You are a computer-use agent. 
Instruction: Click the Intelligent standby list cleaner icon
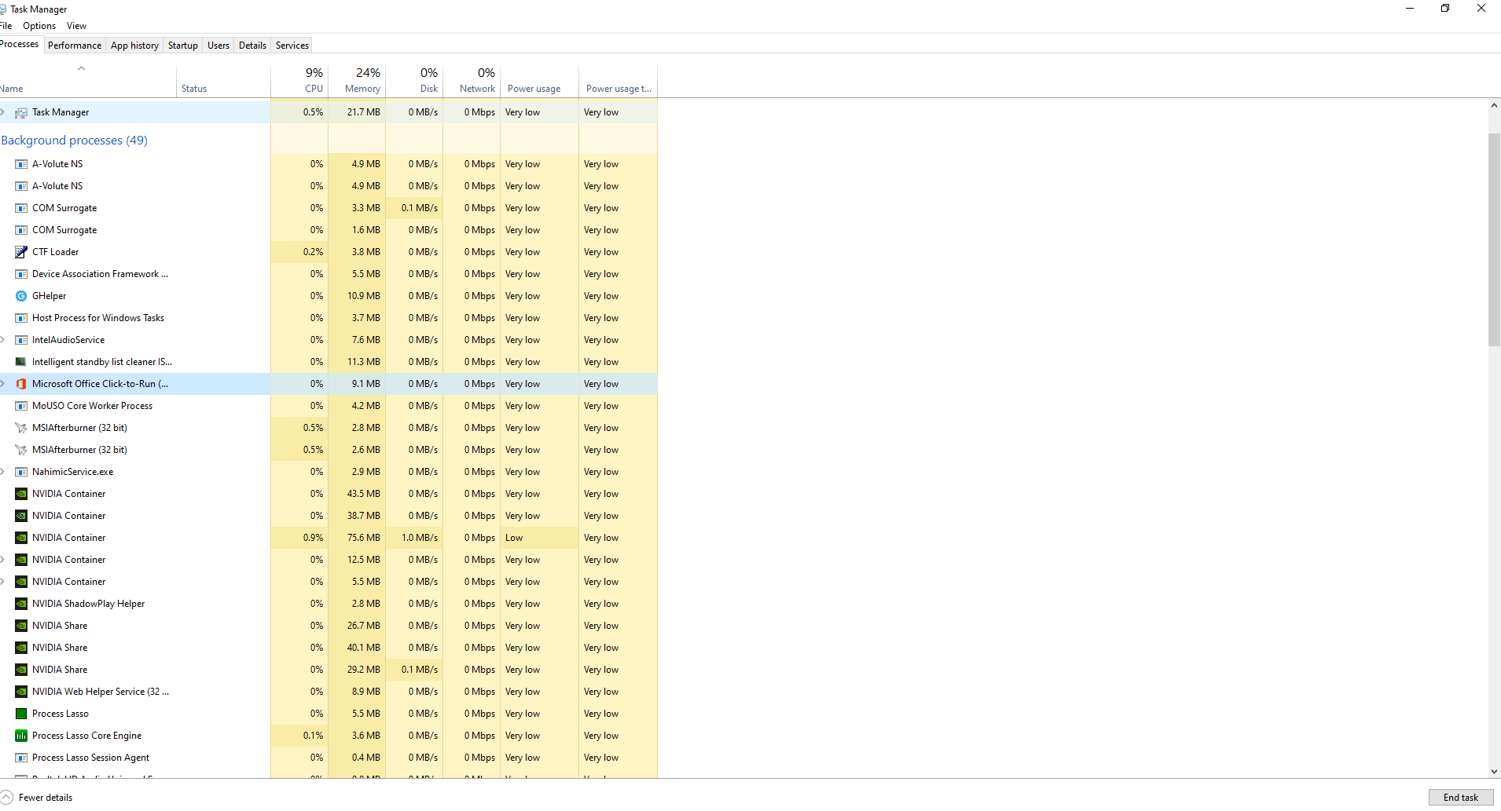(x=21, y=362)
